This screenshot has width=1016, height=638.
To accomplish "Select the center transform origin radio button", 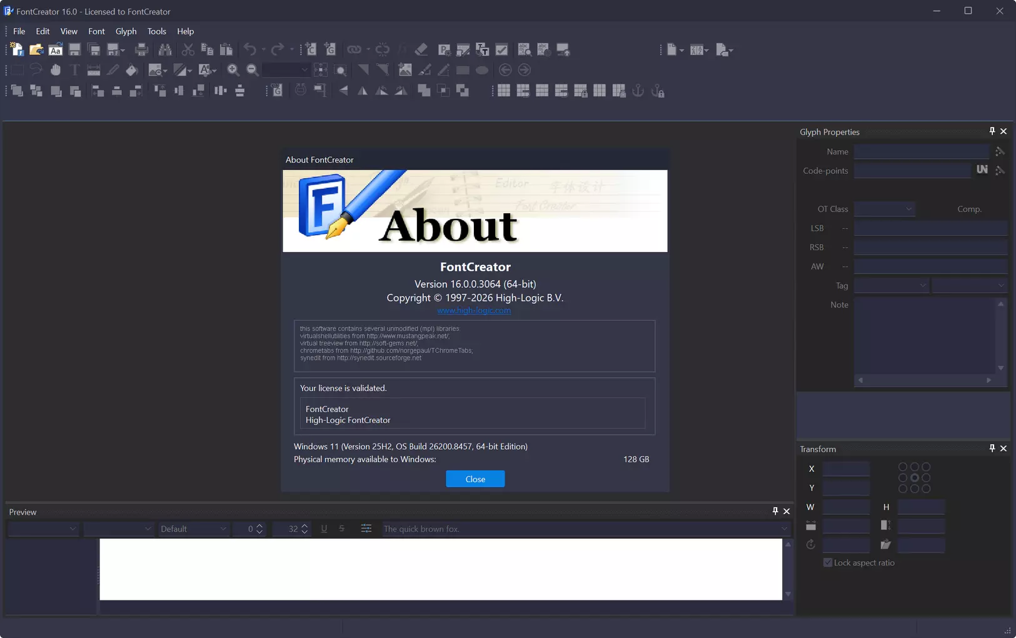I will click(x=914, y=478).
